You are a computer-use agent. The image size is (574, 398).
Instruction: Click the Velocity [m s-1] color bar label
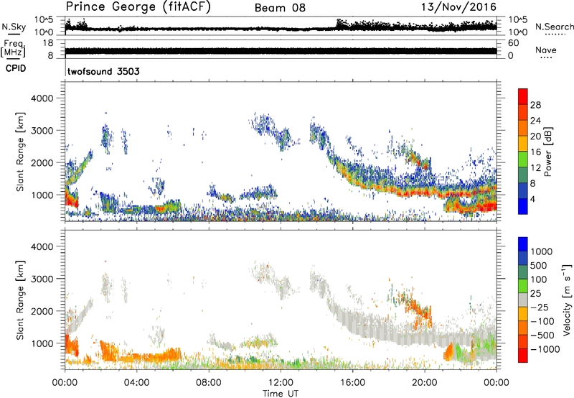(x=567, y=300)
